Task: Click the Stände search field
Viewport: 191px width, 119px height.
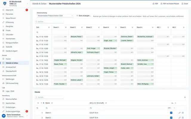Action: [x=49, y=97]
